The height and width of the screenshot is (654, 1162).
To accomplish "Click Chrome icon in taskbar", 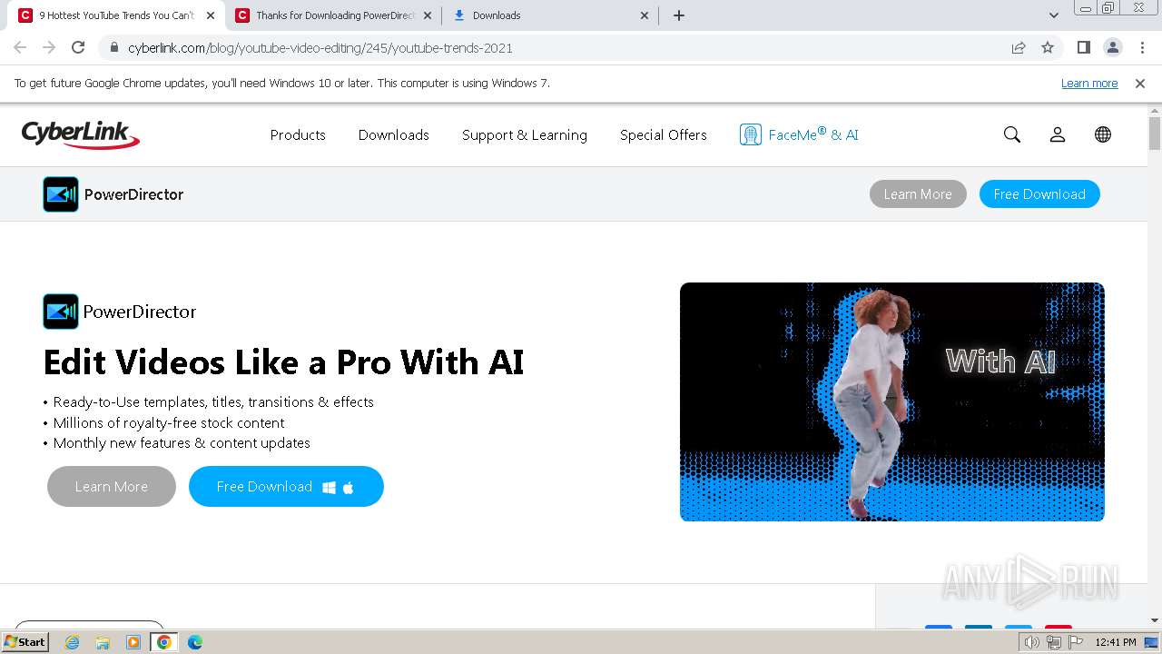I will tap(164, 642).
